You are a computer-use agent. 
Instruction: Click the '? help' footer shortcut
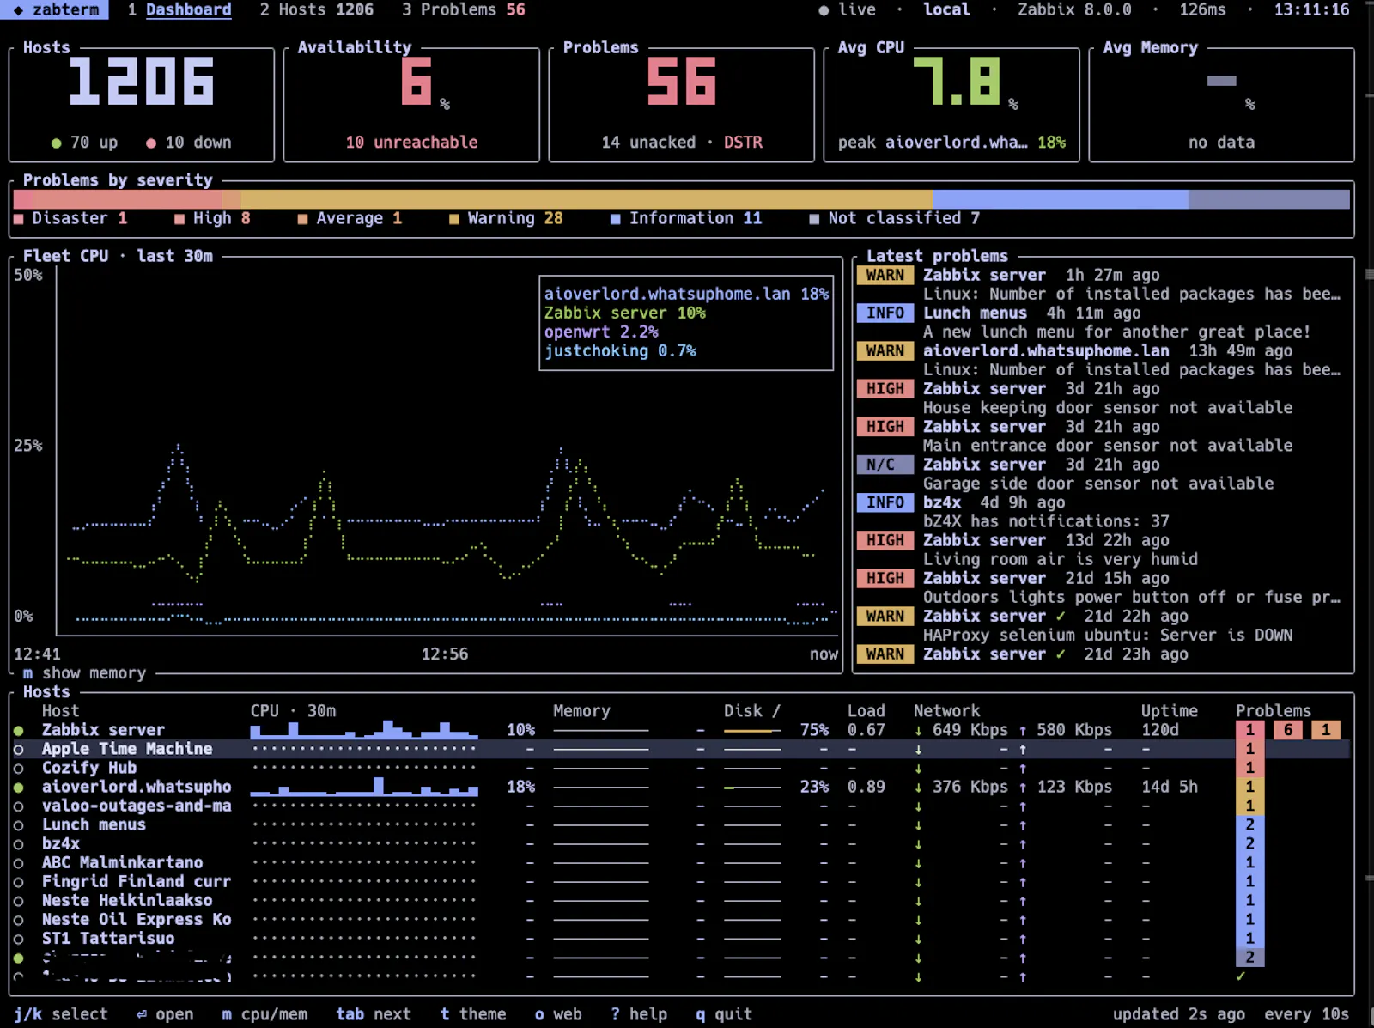[639, 1014]
